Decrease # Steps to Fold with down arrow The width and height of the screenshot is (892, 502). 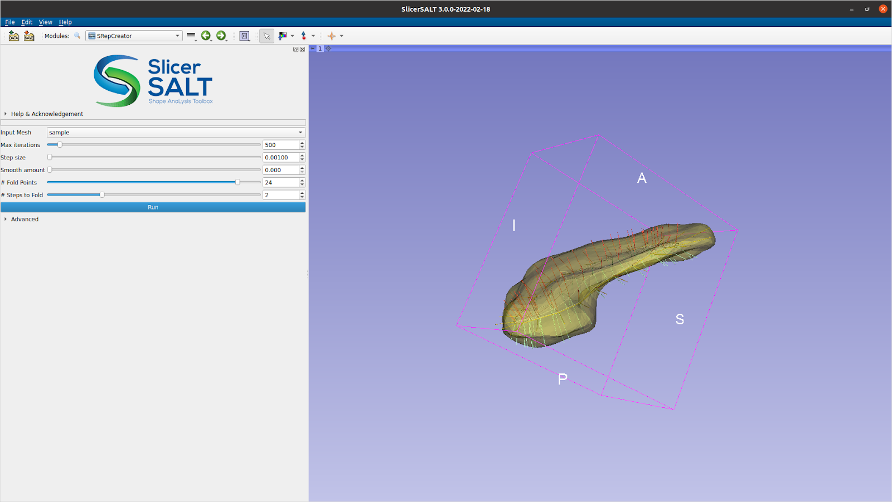click(x=302, y=197)
